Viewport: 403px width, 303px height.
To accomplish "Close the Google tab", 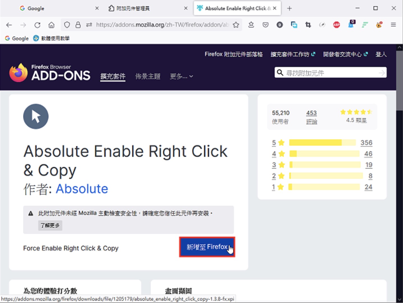I will [97, 8].
